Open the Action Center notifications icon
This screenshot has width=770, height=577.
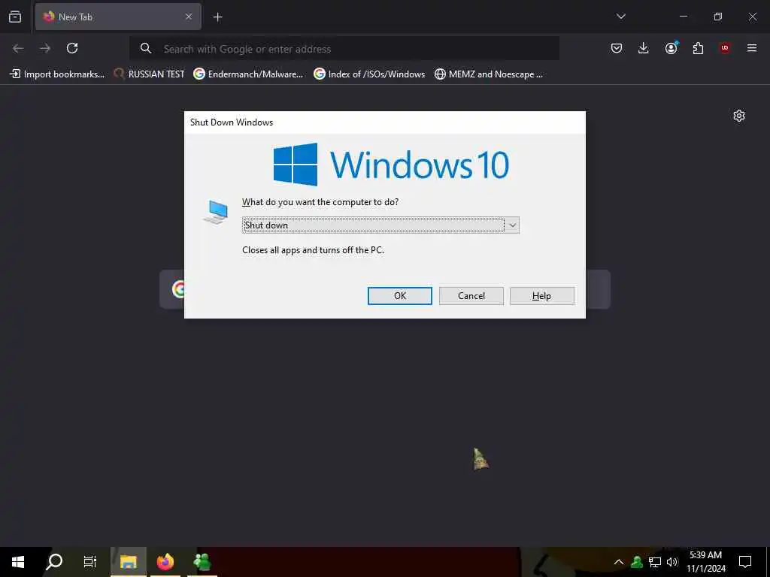745,562
